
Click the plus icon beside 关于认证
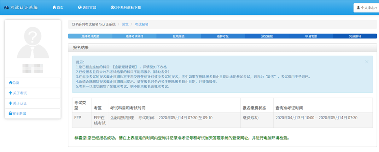coord(10,103)
